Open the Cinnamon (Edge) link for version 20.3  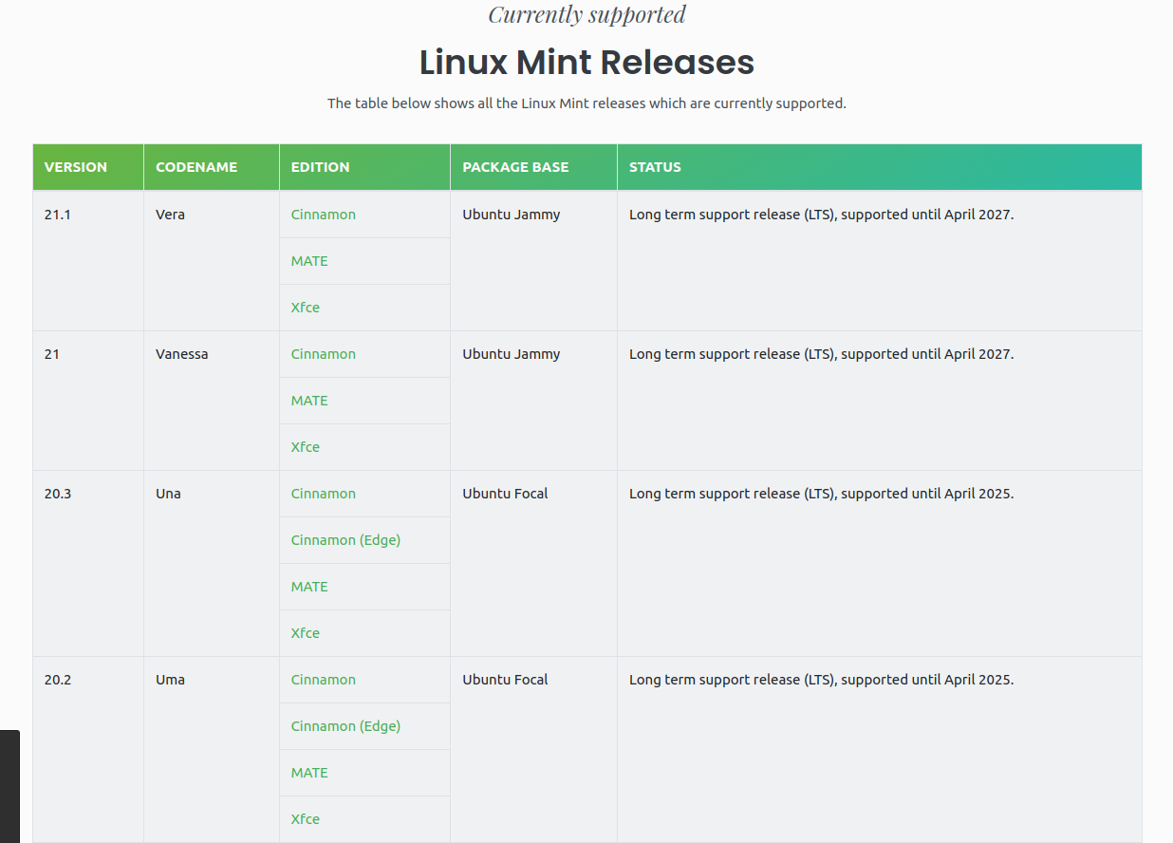pos(345,539)
